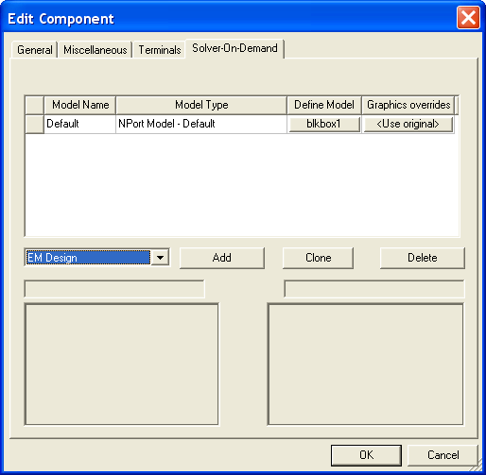This screenshot has height=475, width=486.
Task: Click the Clone button
Action: tap(318, 258)
